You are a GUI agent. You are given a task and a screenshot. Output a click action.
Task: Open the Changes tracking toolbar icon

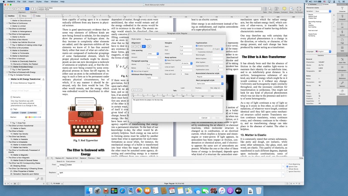277,9
